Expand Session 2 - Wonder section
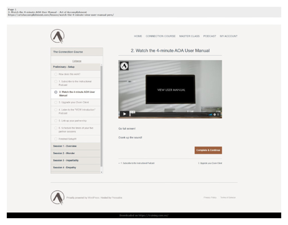288x225 pixels. point(76,153)
